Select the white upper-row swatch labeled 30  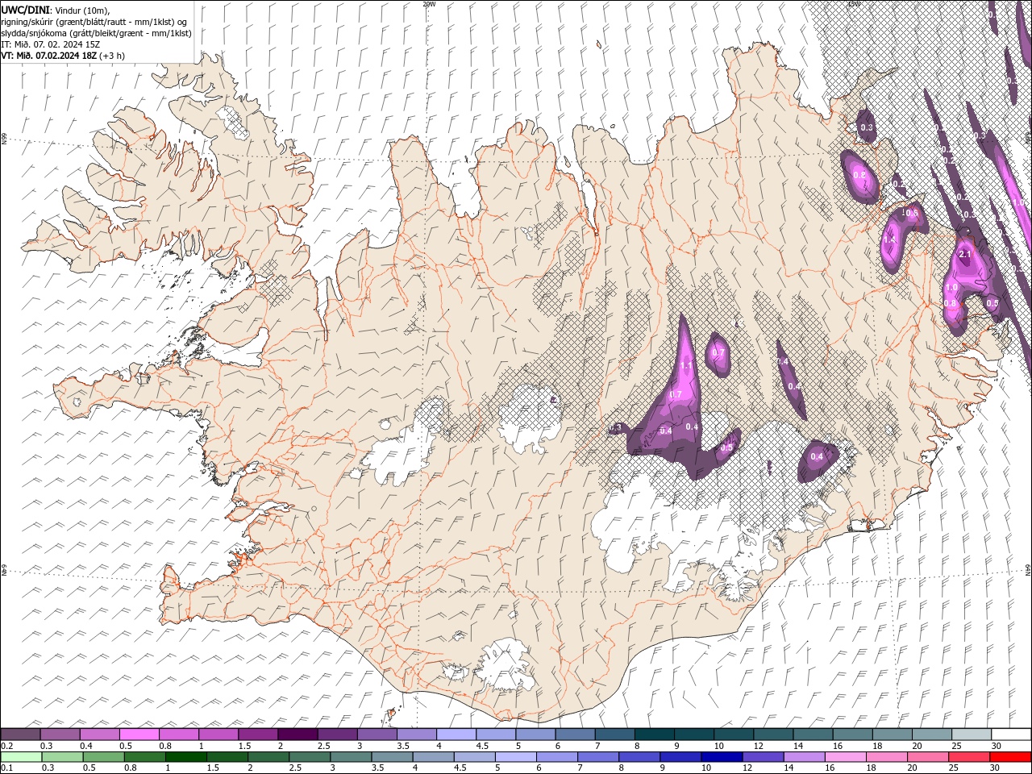pyautogui.click(x=1011, y=734)
